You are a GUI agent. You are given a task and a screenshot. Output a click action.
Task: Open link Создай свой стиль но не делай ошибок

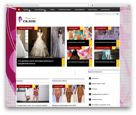coord(32,105)
